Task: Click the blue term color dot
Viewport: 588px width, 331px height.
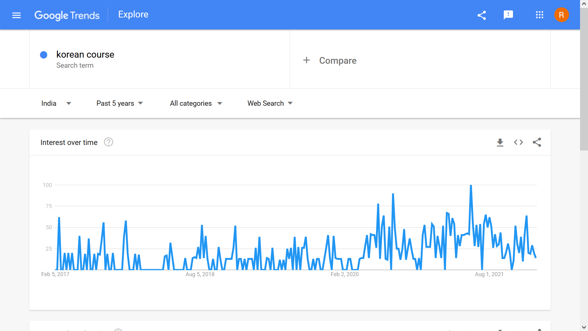Action: pyautogui.click(x=44, y=55)
